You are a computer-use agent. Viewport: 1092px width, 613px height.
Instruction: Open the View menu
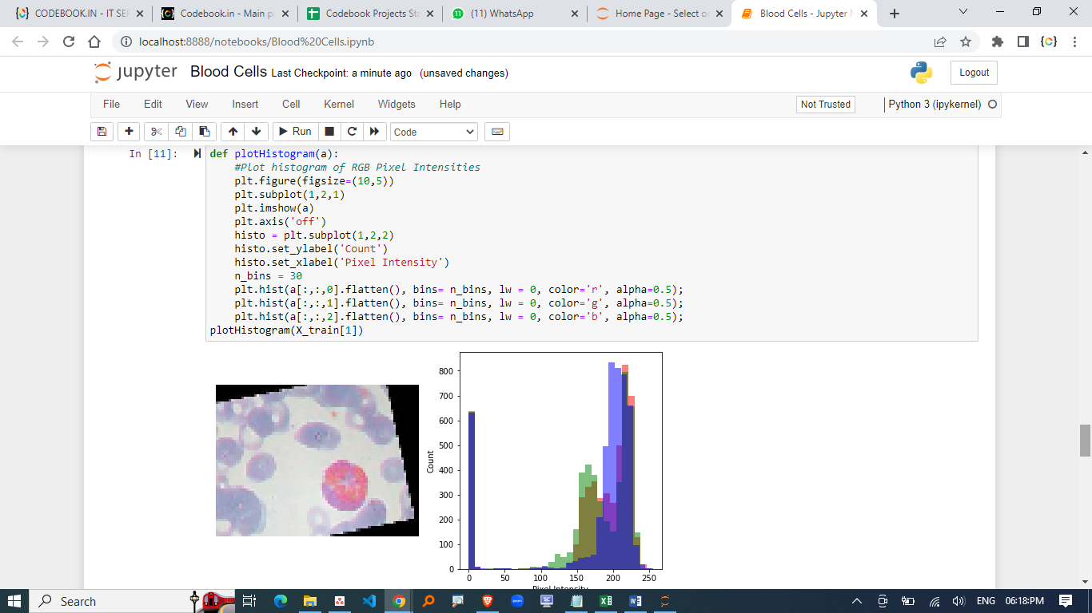197,105
